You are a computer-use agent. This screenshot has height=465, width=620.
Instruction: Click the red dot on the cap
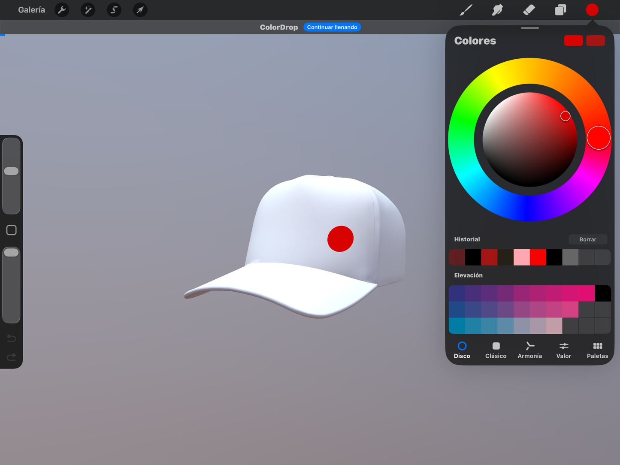coord(340,239)
